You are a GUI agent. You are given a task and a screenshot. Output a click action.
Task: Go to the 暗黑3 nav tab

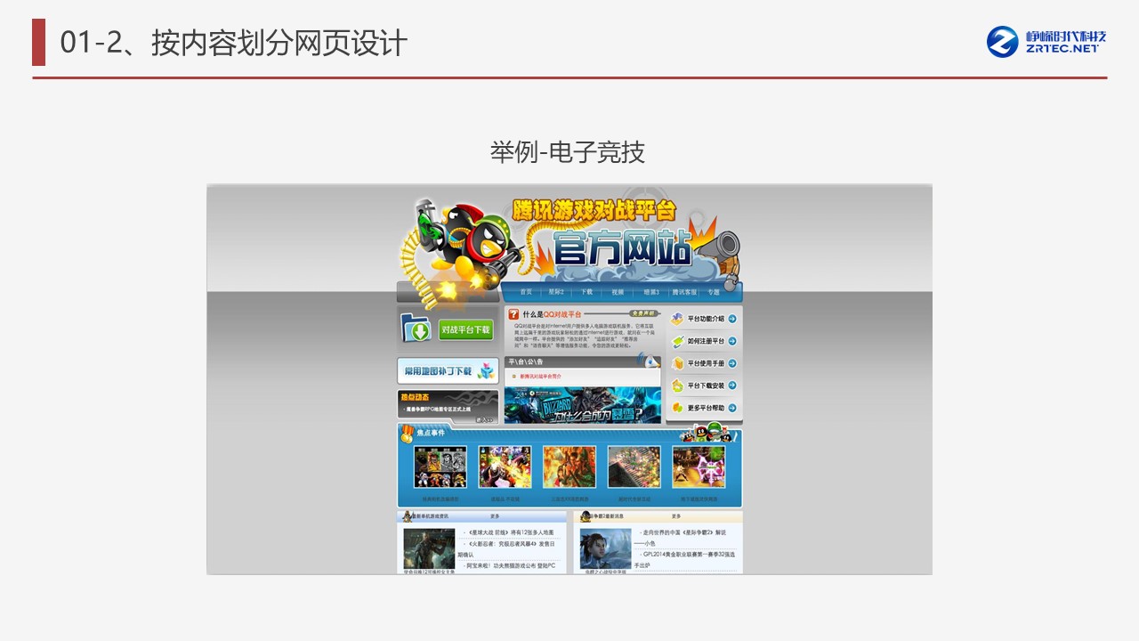pyautogui.click(x=652, y=292)
